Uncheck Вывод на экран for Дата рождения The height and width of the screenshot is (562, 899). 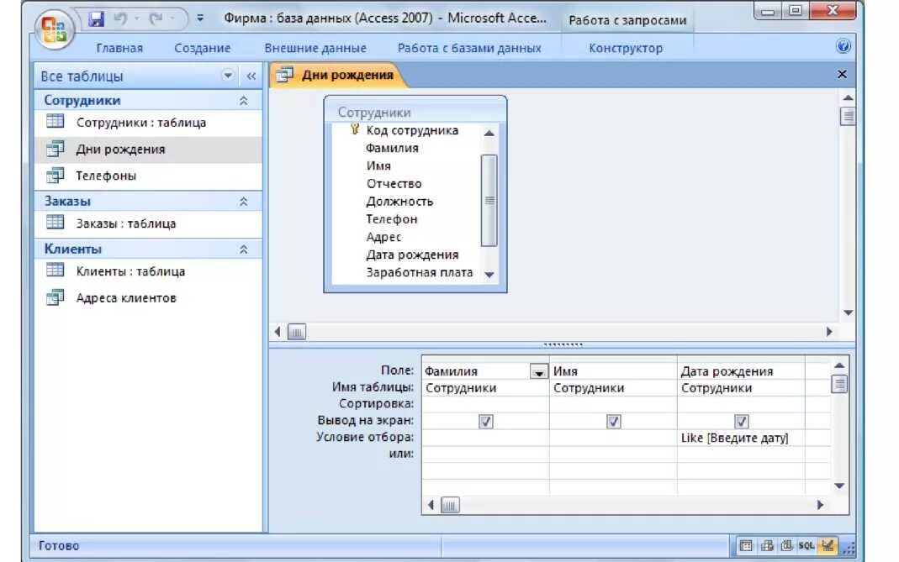(x=741, y=422)
